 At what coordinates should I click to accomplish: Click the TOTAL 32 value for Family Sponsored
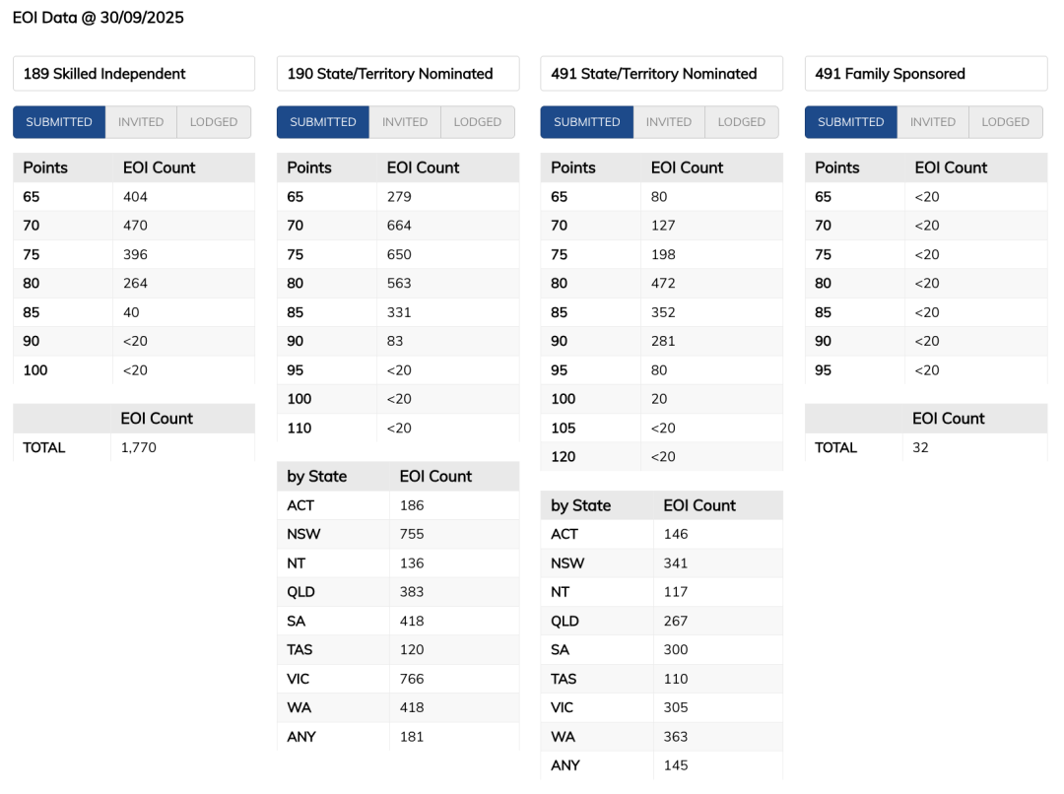[921, 447]
